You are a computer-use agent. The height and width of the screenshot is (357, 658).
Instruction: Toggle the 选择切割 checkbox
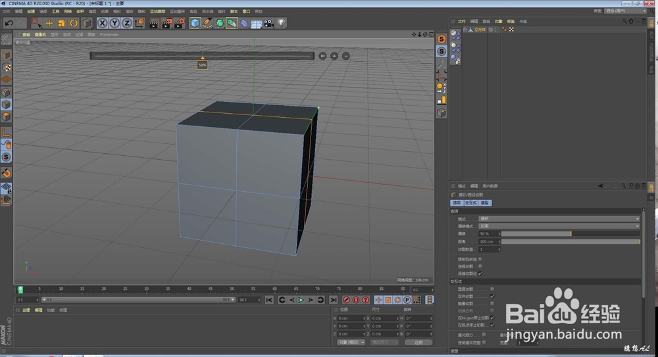tap(480, 266)
